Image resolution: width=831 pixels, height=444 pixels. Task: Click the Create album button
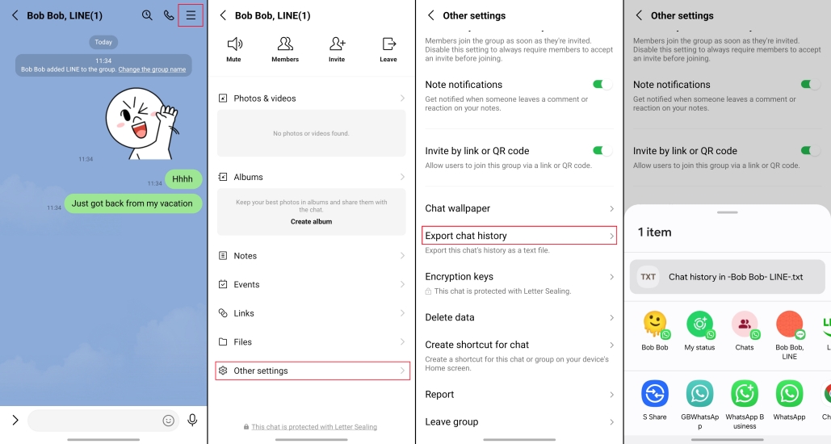[312, 221]
